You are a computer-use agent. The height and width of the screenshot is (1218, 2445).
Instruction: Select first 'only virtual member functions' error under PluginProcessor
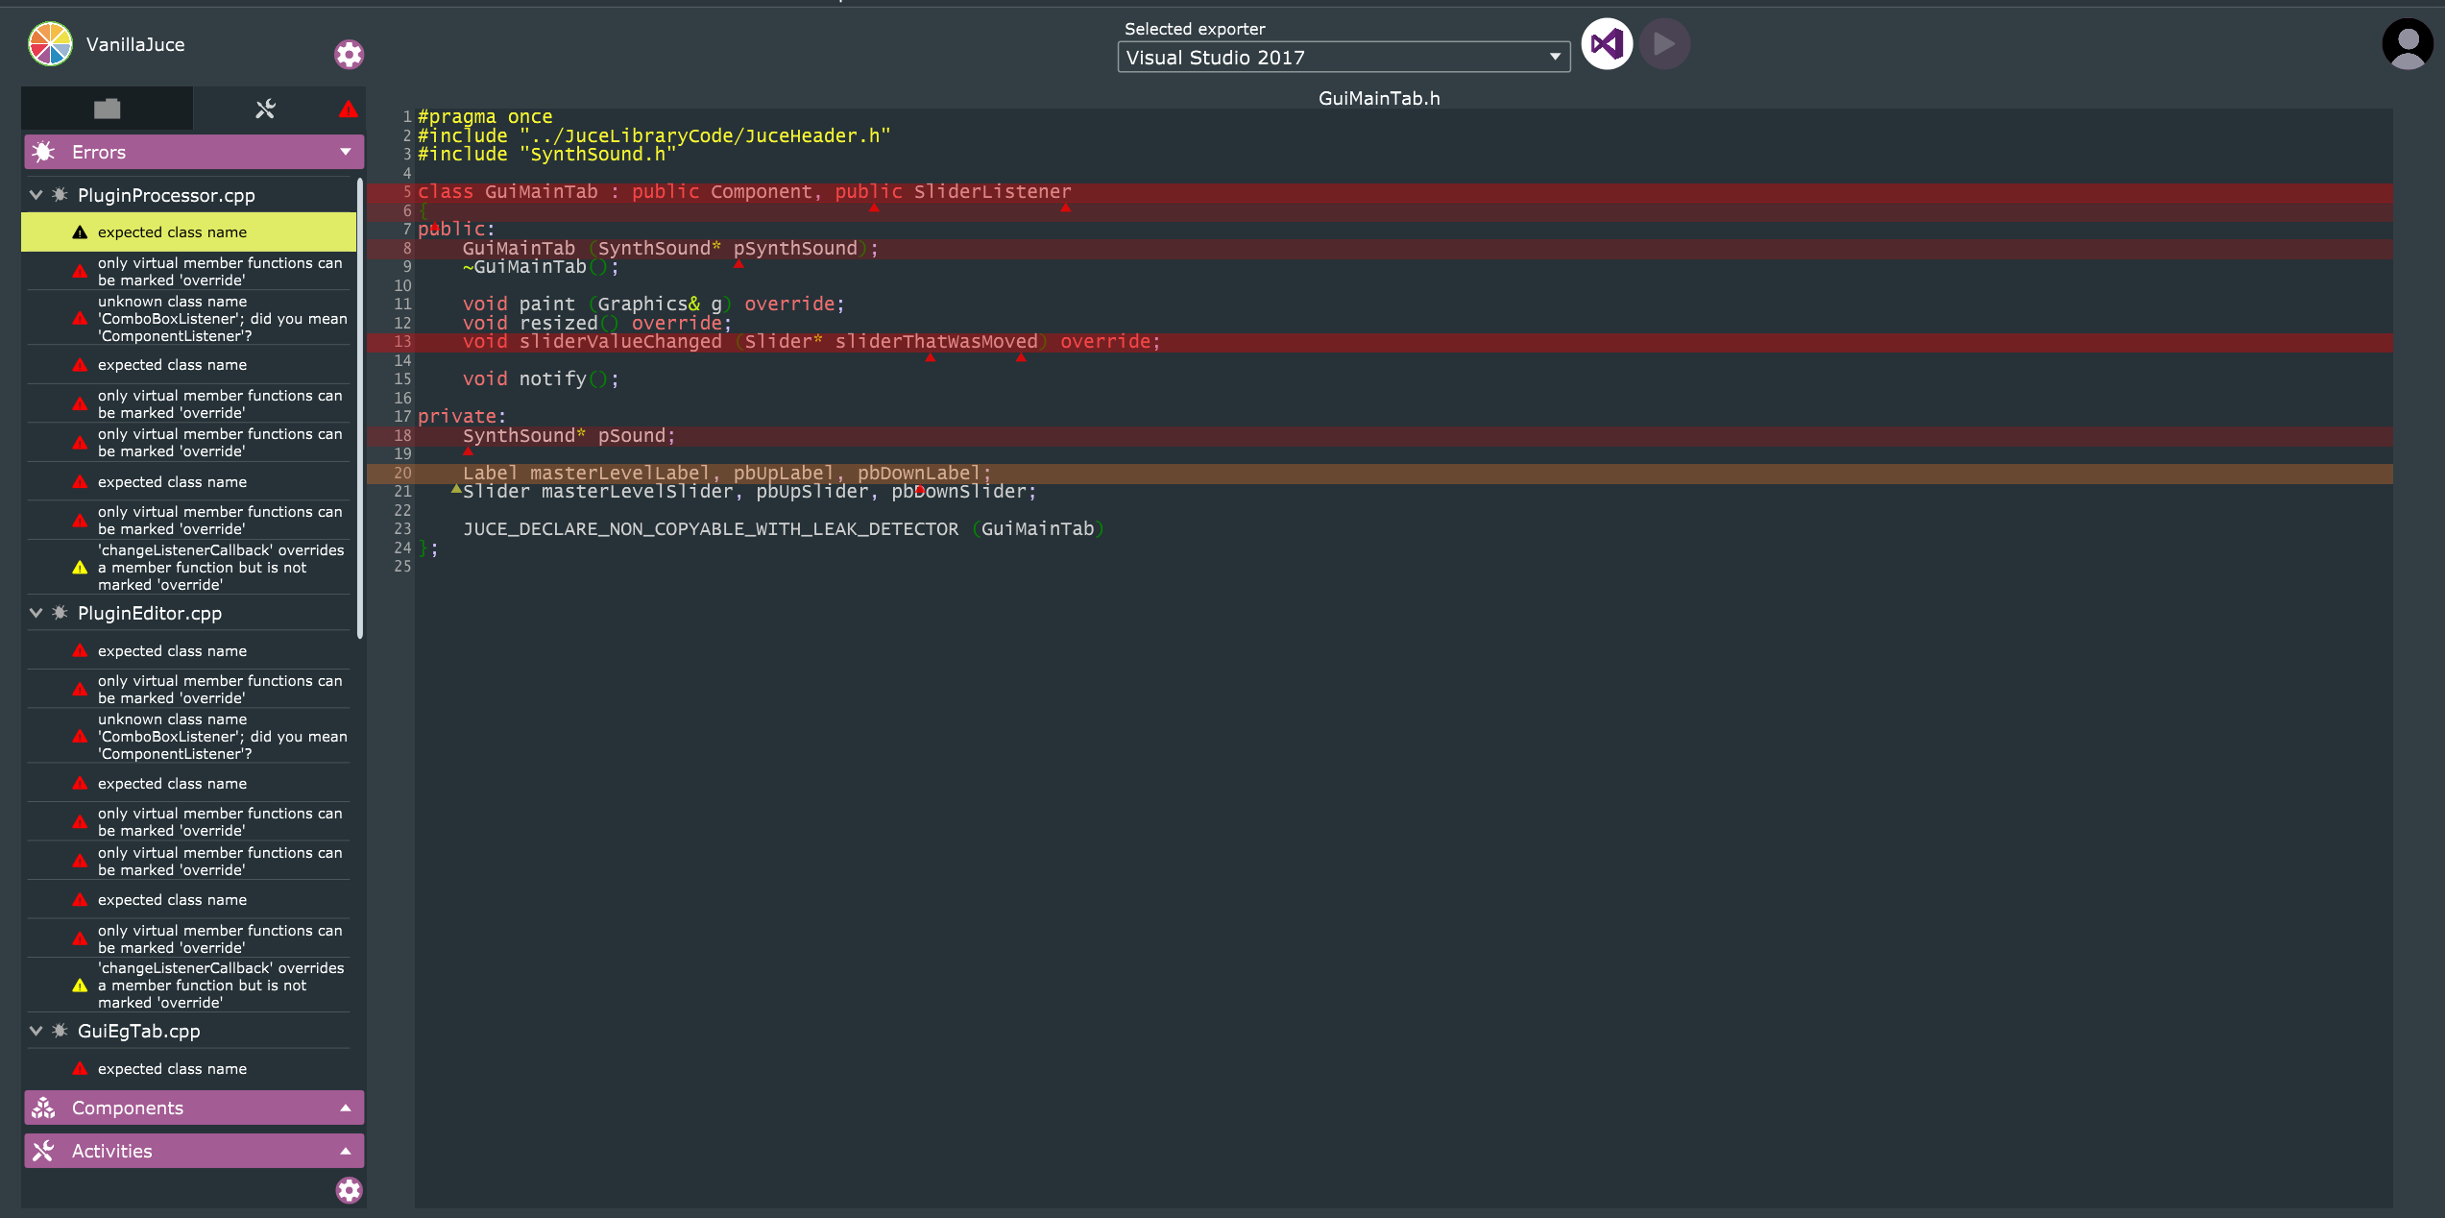pyautogui.click(x=188, y=272)
